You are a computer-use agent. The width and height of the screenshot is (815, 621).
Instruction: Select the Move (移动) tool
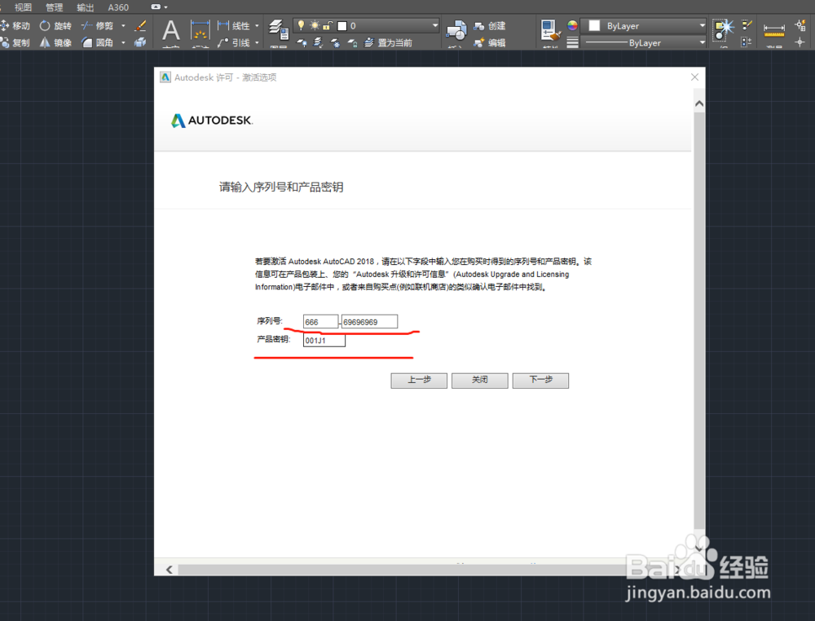[15, 25]
